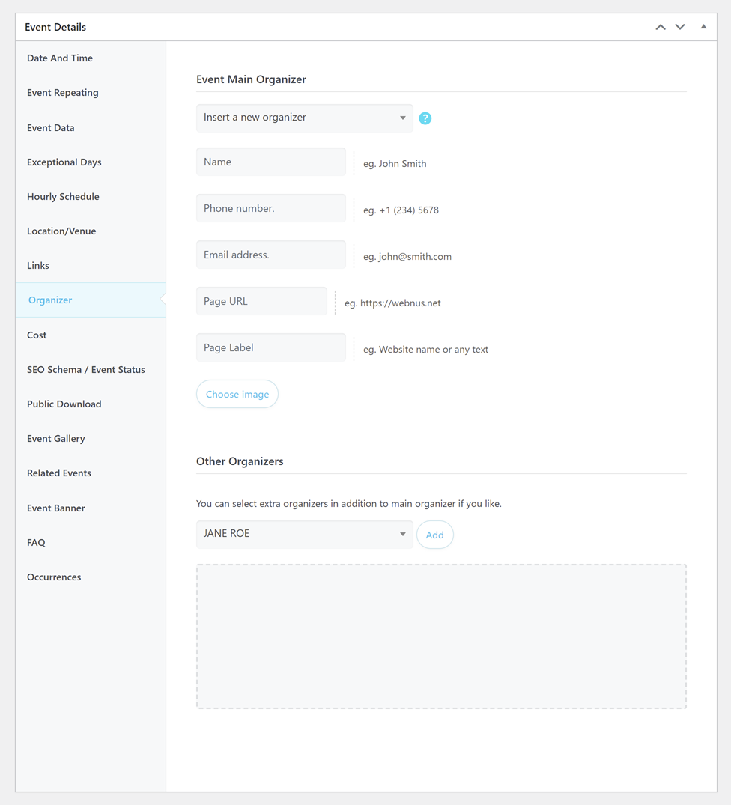
Task: Open SEO Schema / Event Status tab
Action: (86, 370)
